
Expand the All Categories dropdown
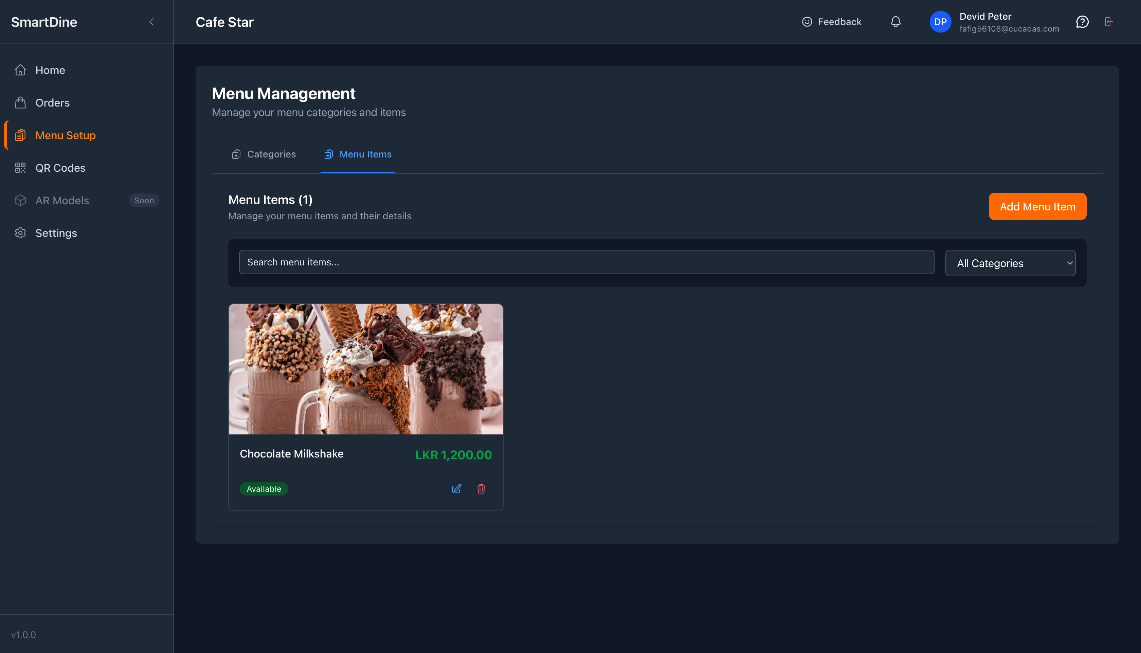click(x=1010, y=263)
